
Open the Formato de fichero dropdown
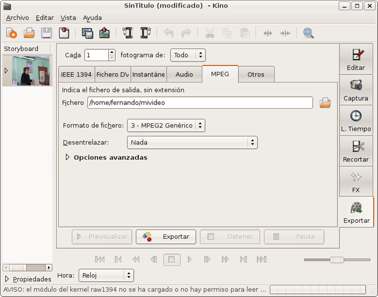[166, 125]
